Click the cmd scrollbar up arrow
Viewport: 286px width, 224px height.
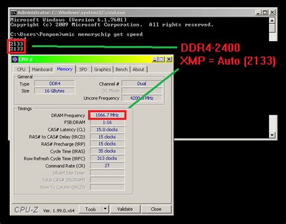click(x=272, y=21)
